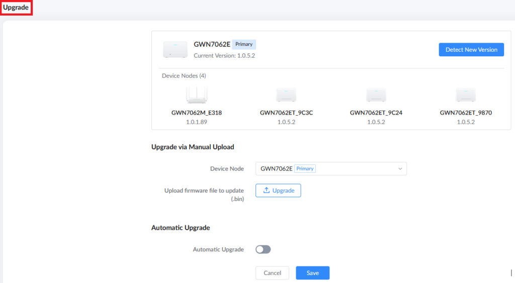Select the GWN7062ET_9C3C node icon
515x283 pixels.
point(286,95)
